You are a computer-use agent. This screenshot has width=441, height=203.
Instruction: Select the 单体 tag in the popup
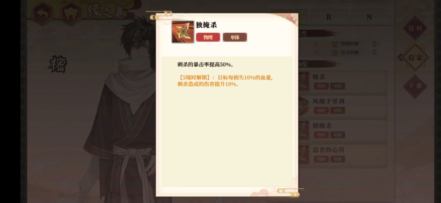point(235,37)
